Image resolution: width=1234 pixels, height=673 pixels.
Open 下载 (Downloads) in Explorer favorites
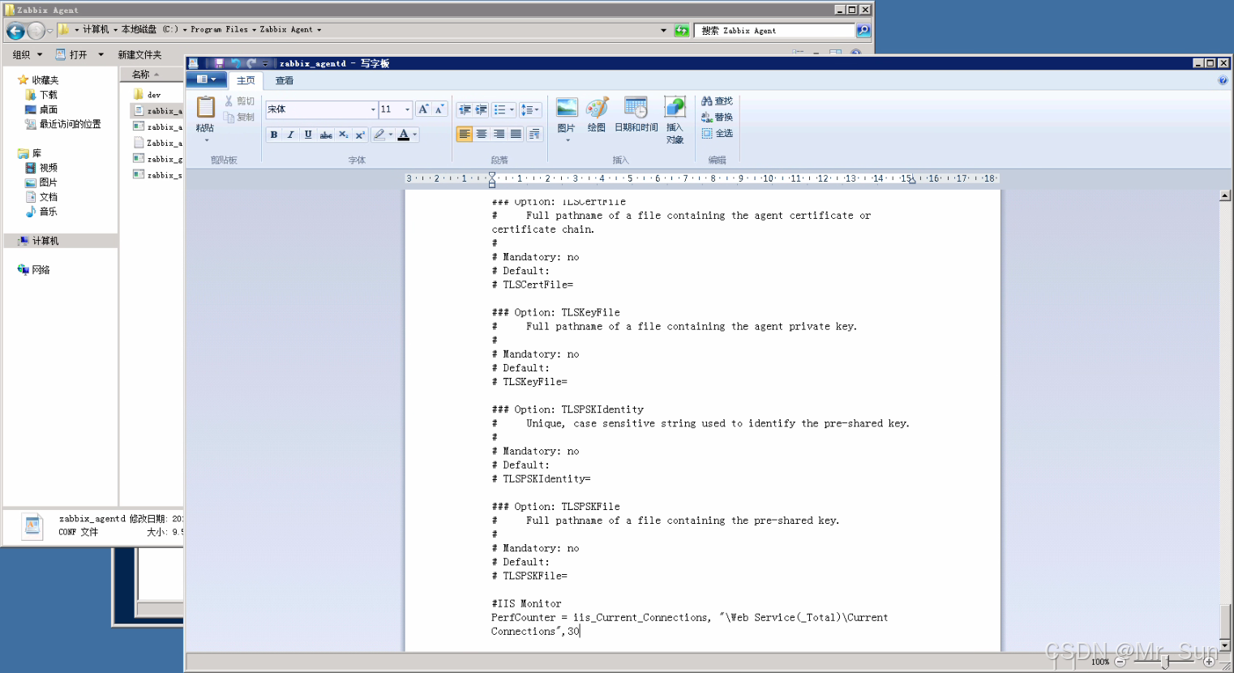(41, 95)
